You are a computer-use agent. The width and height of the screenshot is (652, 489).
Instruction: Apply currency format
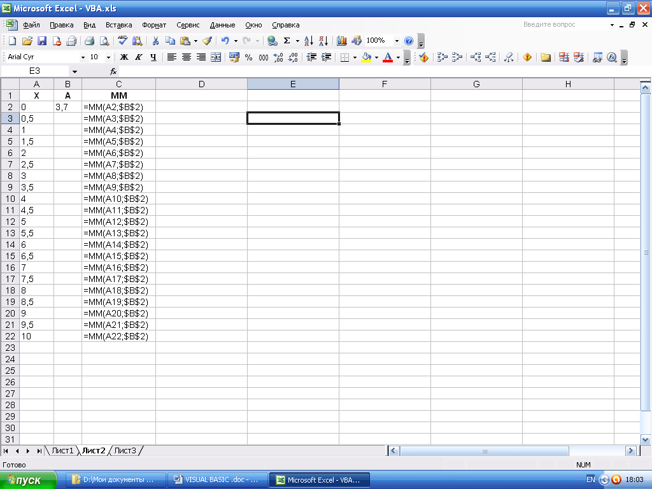point(234,57)
